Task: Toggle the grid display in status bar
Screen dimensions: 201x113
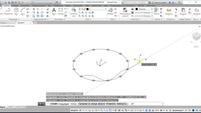Action: coord(80,110)
